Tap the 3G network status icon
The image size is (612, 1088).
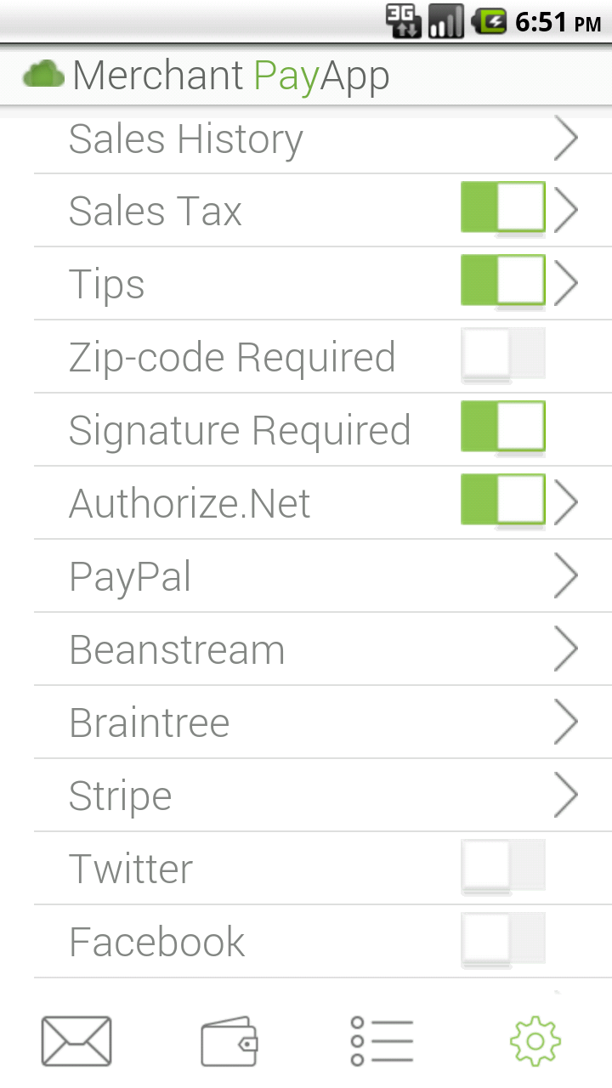pyautogui.click(x=403, y=21)
